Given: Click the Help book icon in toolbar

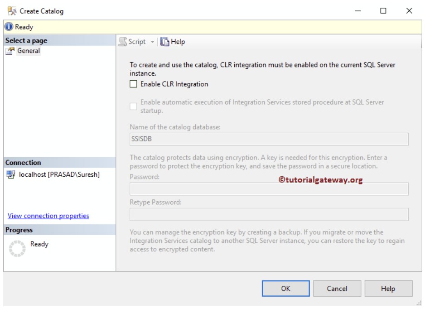Looking at the screenshot, I should (x=164, y=42).
